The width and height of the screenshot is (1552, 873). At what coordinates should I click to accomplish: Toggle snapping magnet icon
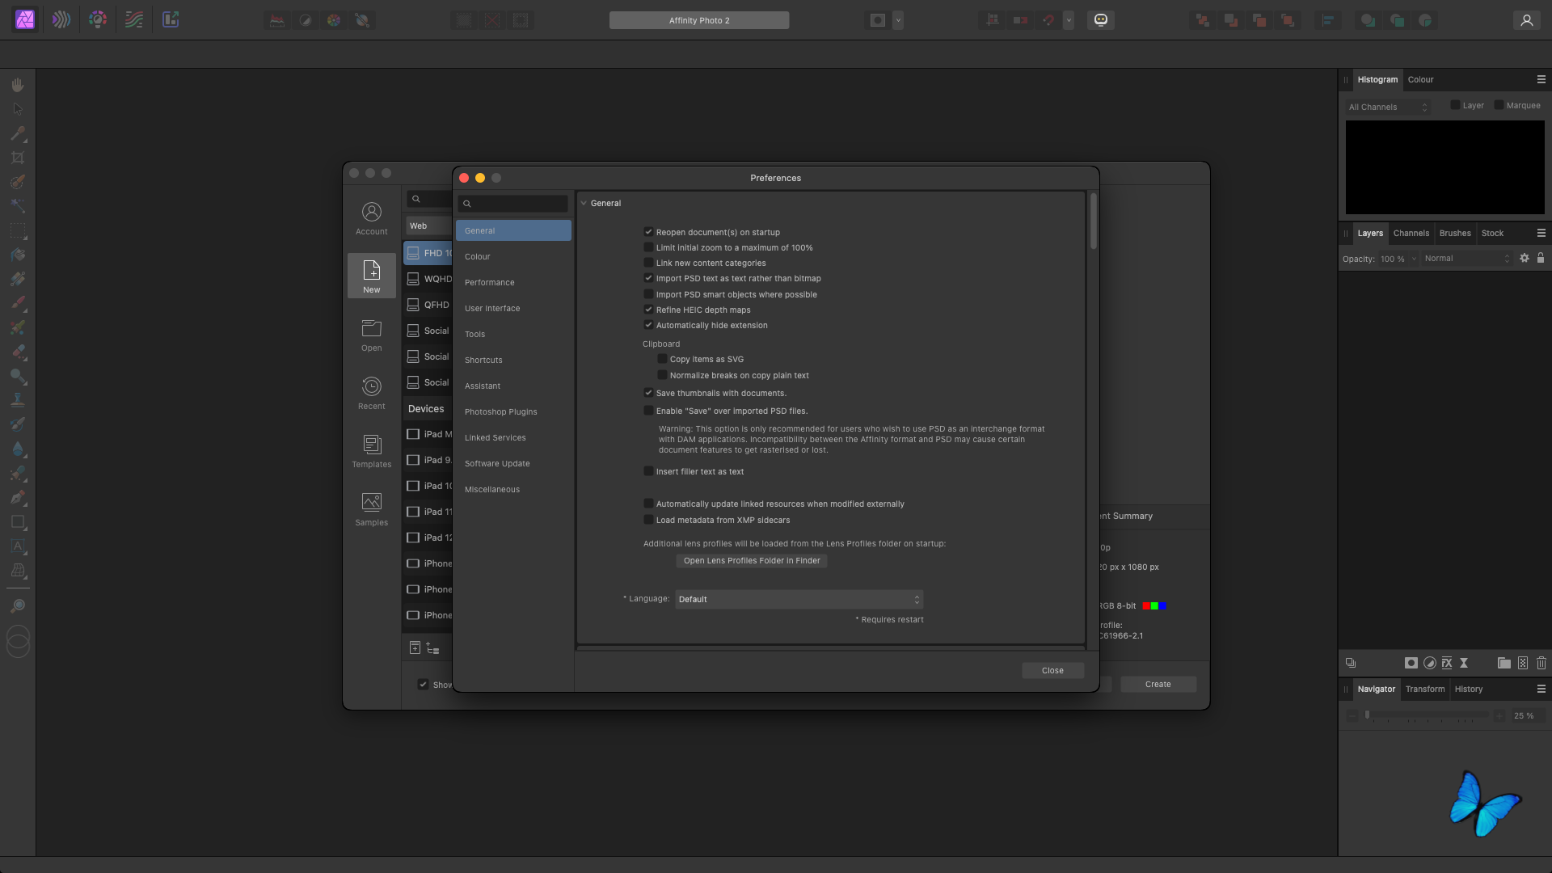1048,20
